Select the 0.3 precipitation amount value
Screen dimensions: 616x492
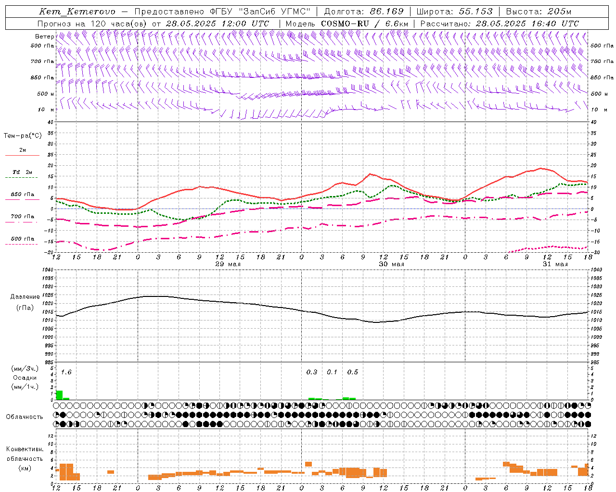pyautogui.click(x=312, y=372)
